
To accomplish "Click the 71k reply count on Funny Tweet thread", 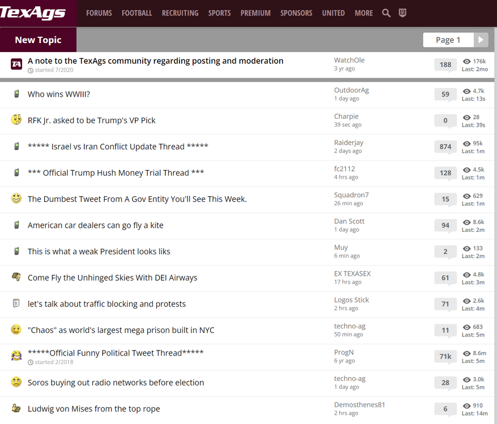I will [445, 356].
